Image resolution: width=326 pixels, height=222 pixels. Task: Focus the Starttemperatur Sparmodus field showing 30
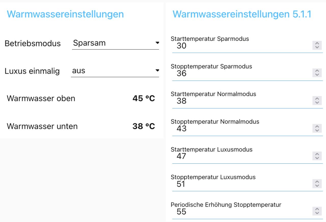click(239, 46)
